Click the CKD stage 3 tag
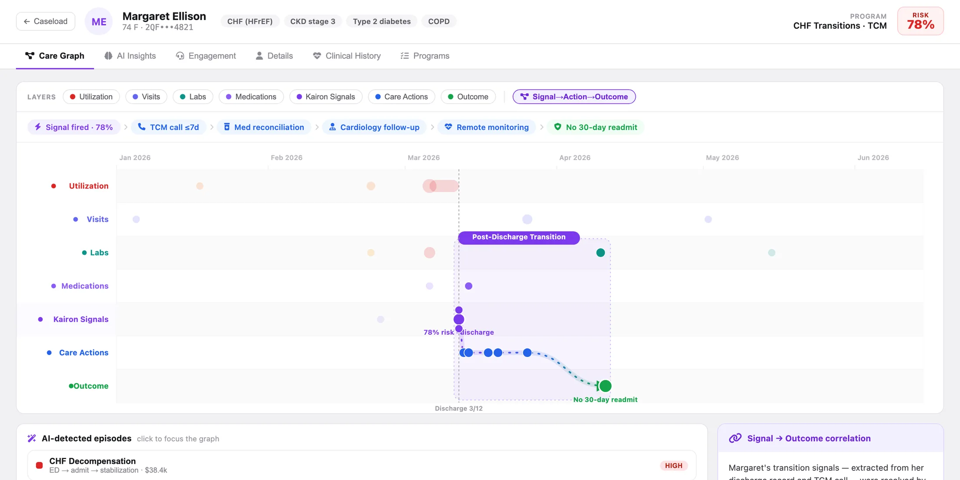The height and width of the screenshot is (480, 960). (x=313, y=21)
